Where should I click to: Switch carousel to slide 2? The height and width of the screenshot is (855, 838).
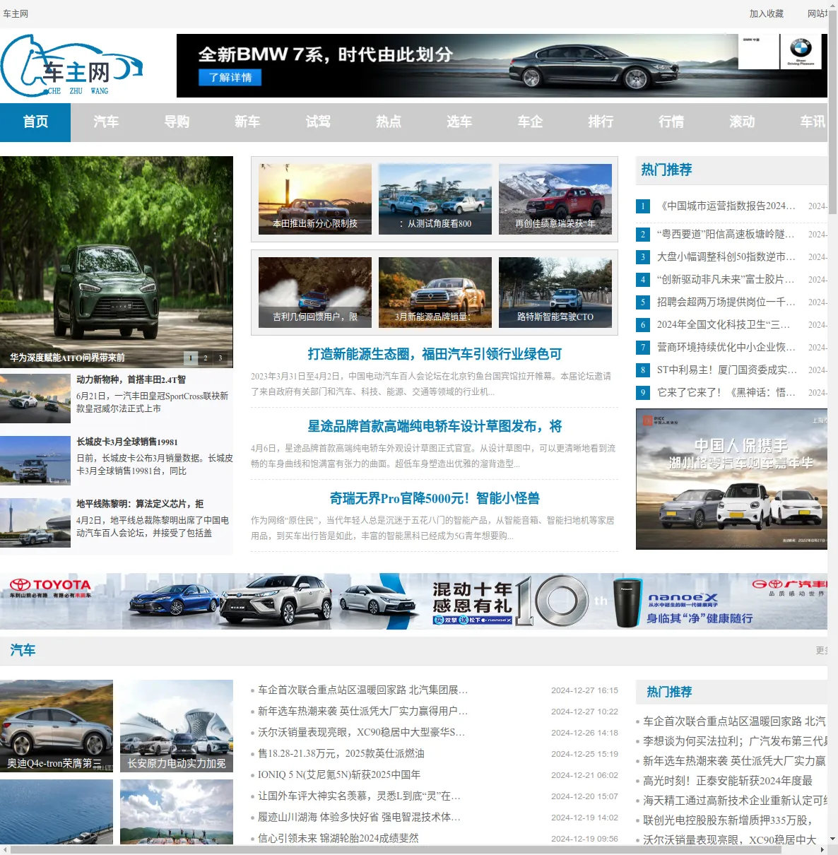point(206,358)
